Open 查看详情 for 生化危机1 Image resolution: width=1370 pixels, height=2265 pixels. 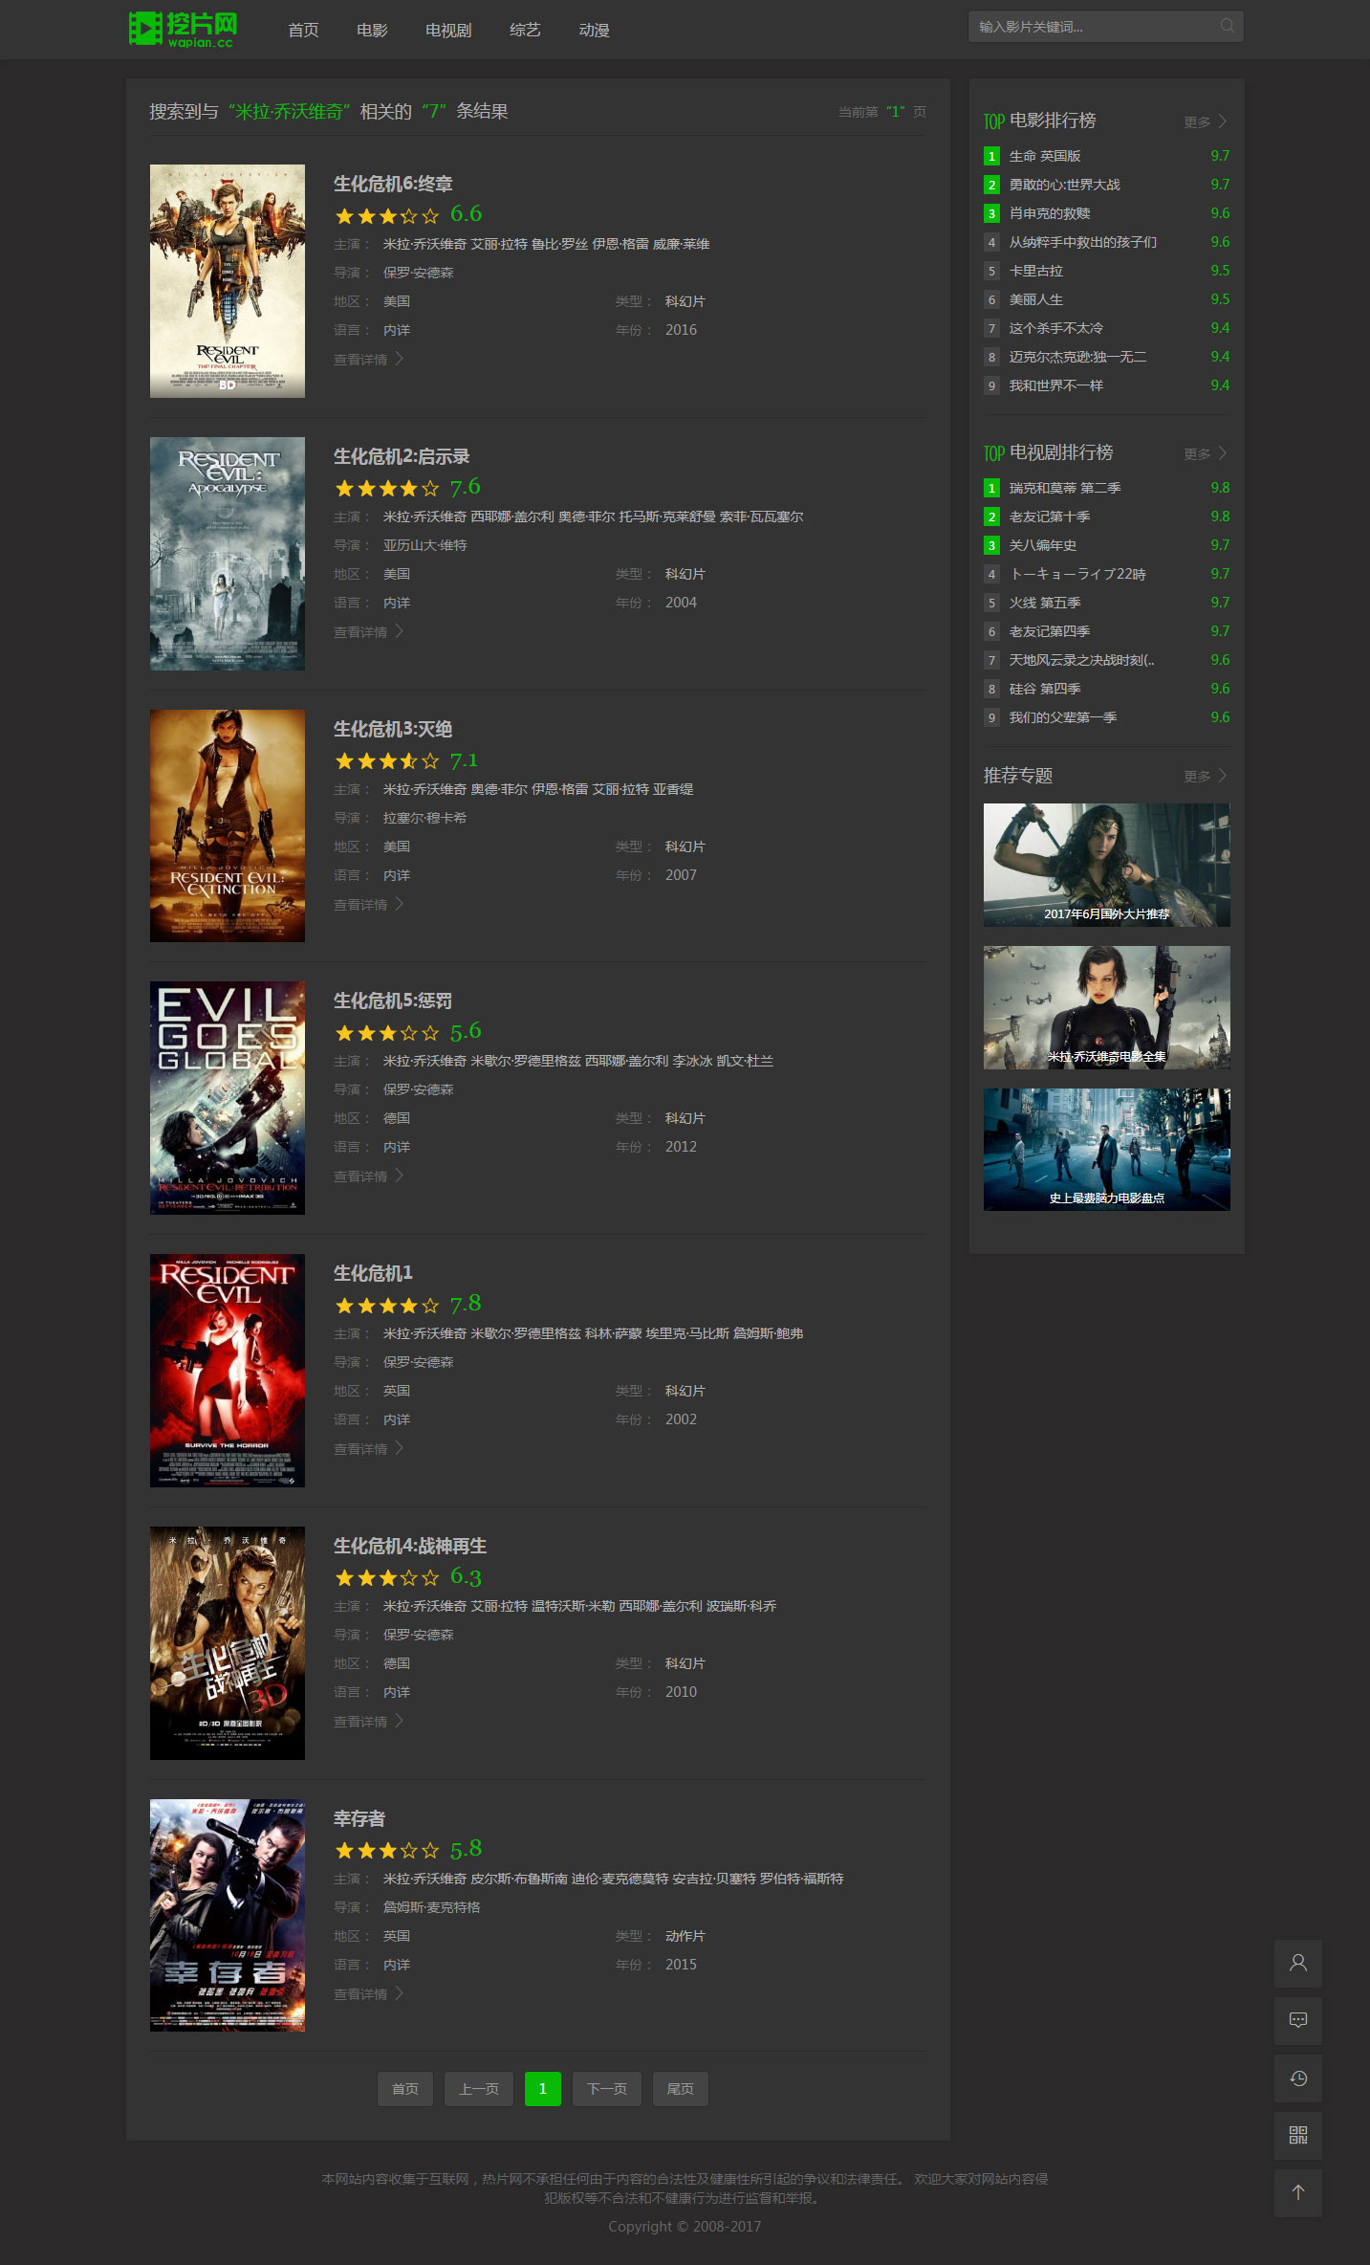368,1449
